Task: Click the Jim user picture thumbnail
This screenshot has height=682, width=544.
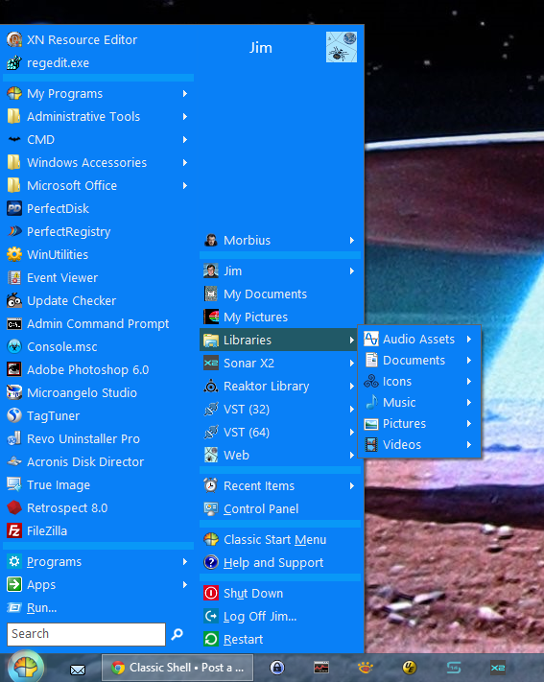Action: point(342,47)
